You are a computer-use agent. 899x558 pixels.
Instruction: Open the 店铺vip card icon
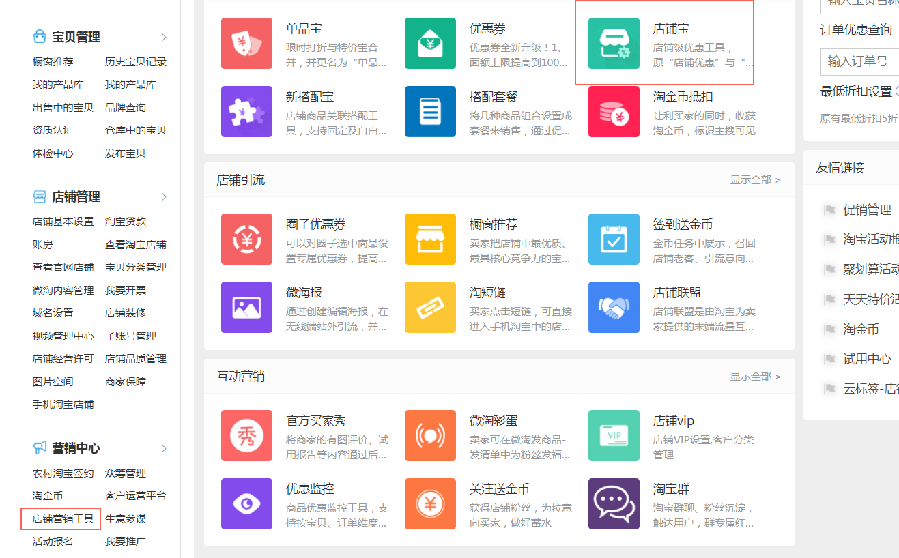click(614, 435)
